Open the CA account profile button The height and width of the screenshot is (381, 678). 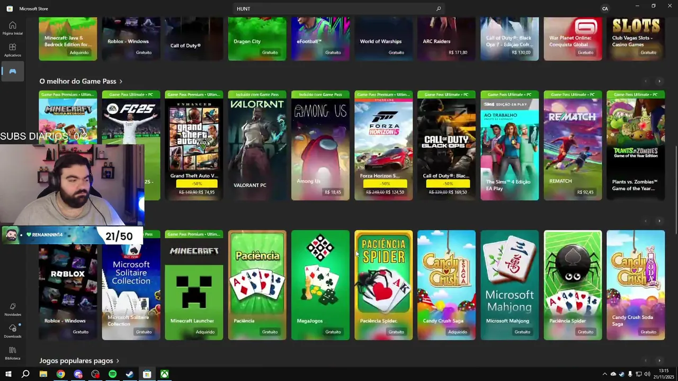pos(605,8)
